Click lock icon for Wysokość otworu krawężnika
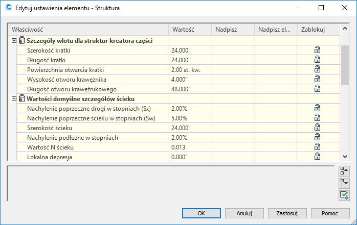 (317, 79)
